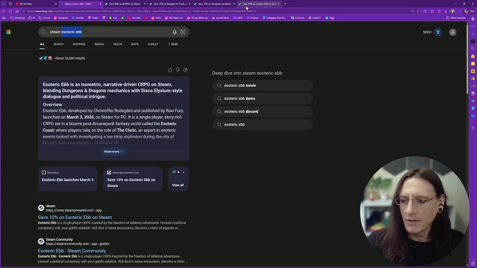Expand the answer with Read more
Image resolution: width=477 pixels, height=268 pixels.
pos(113,151)
